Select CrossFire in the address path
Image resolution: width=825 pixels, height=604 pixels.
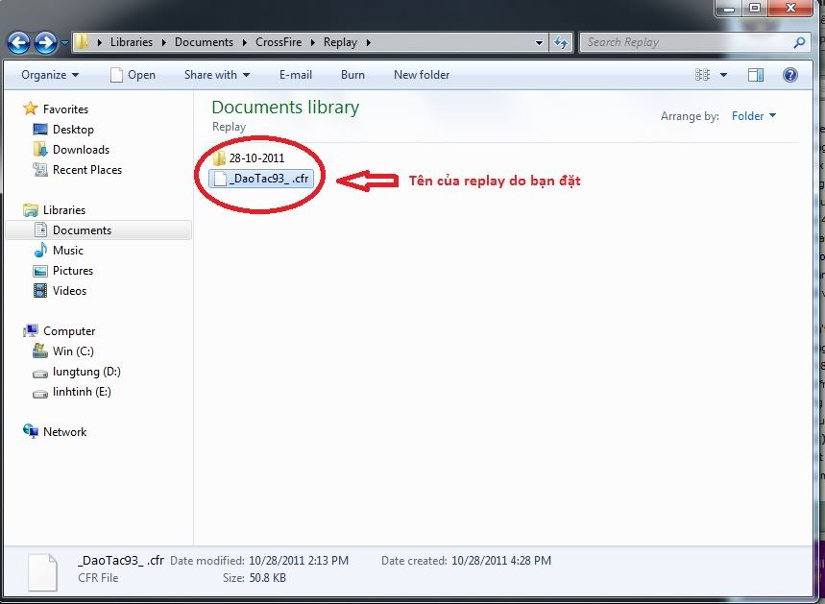[279, 42]
